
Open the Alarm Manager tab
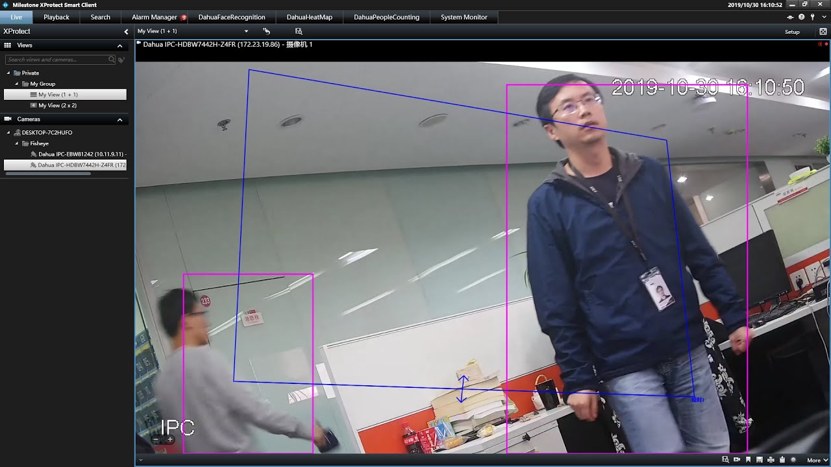[155, 17]
